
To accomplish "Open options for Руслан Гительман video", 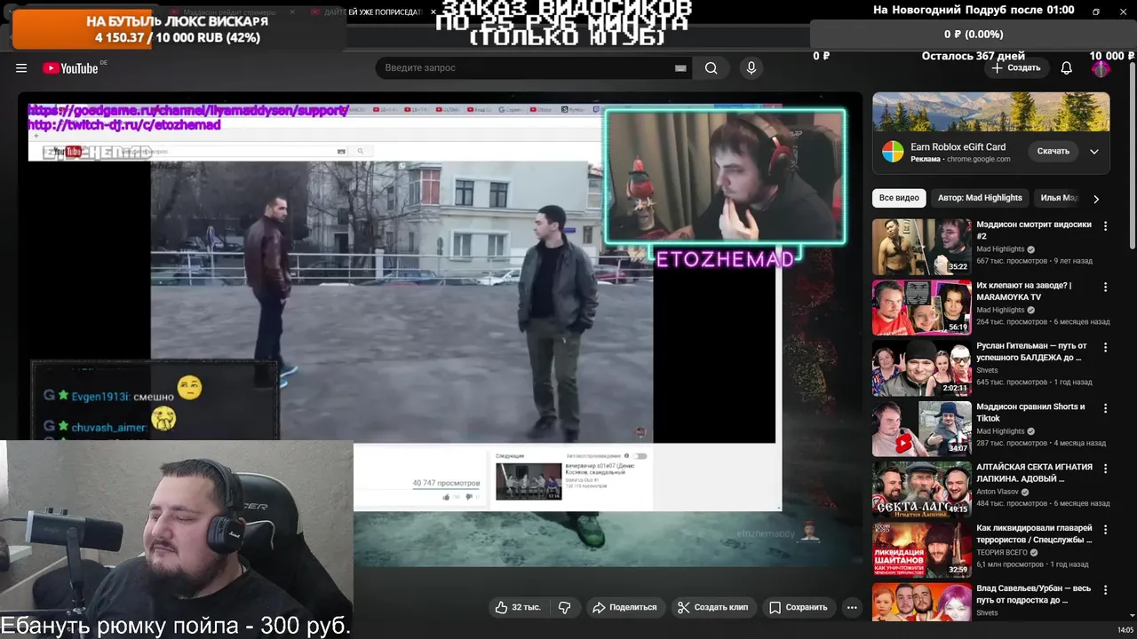I will coord(1106,347).
